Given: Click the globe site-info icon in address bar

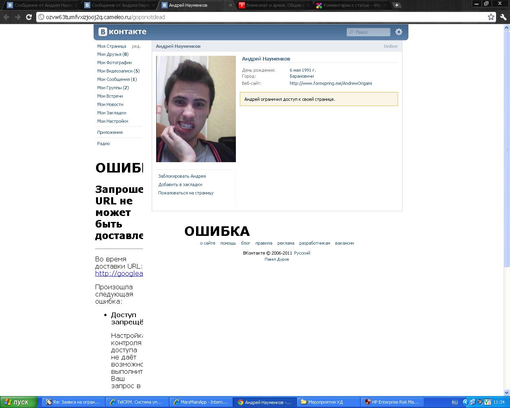Looking at the screenshot, I should tap(41, 17).
